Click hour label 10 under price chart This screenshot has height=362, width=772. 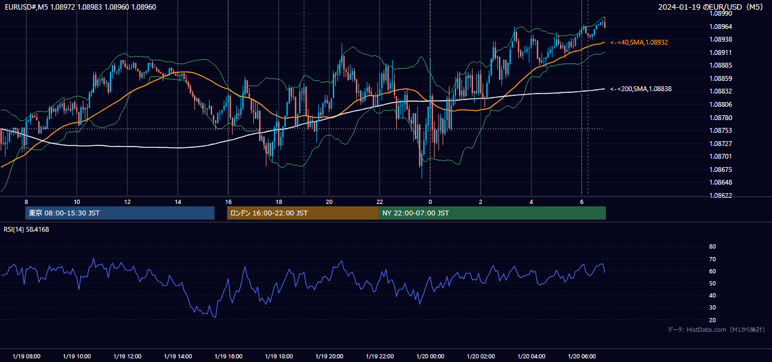[77, 202]
